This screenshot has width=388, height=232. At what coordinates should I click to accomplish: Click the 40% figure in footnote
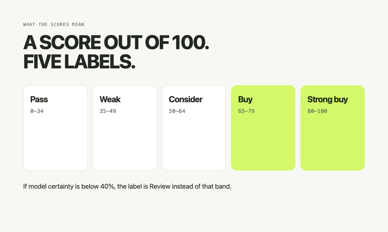108,186
